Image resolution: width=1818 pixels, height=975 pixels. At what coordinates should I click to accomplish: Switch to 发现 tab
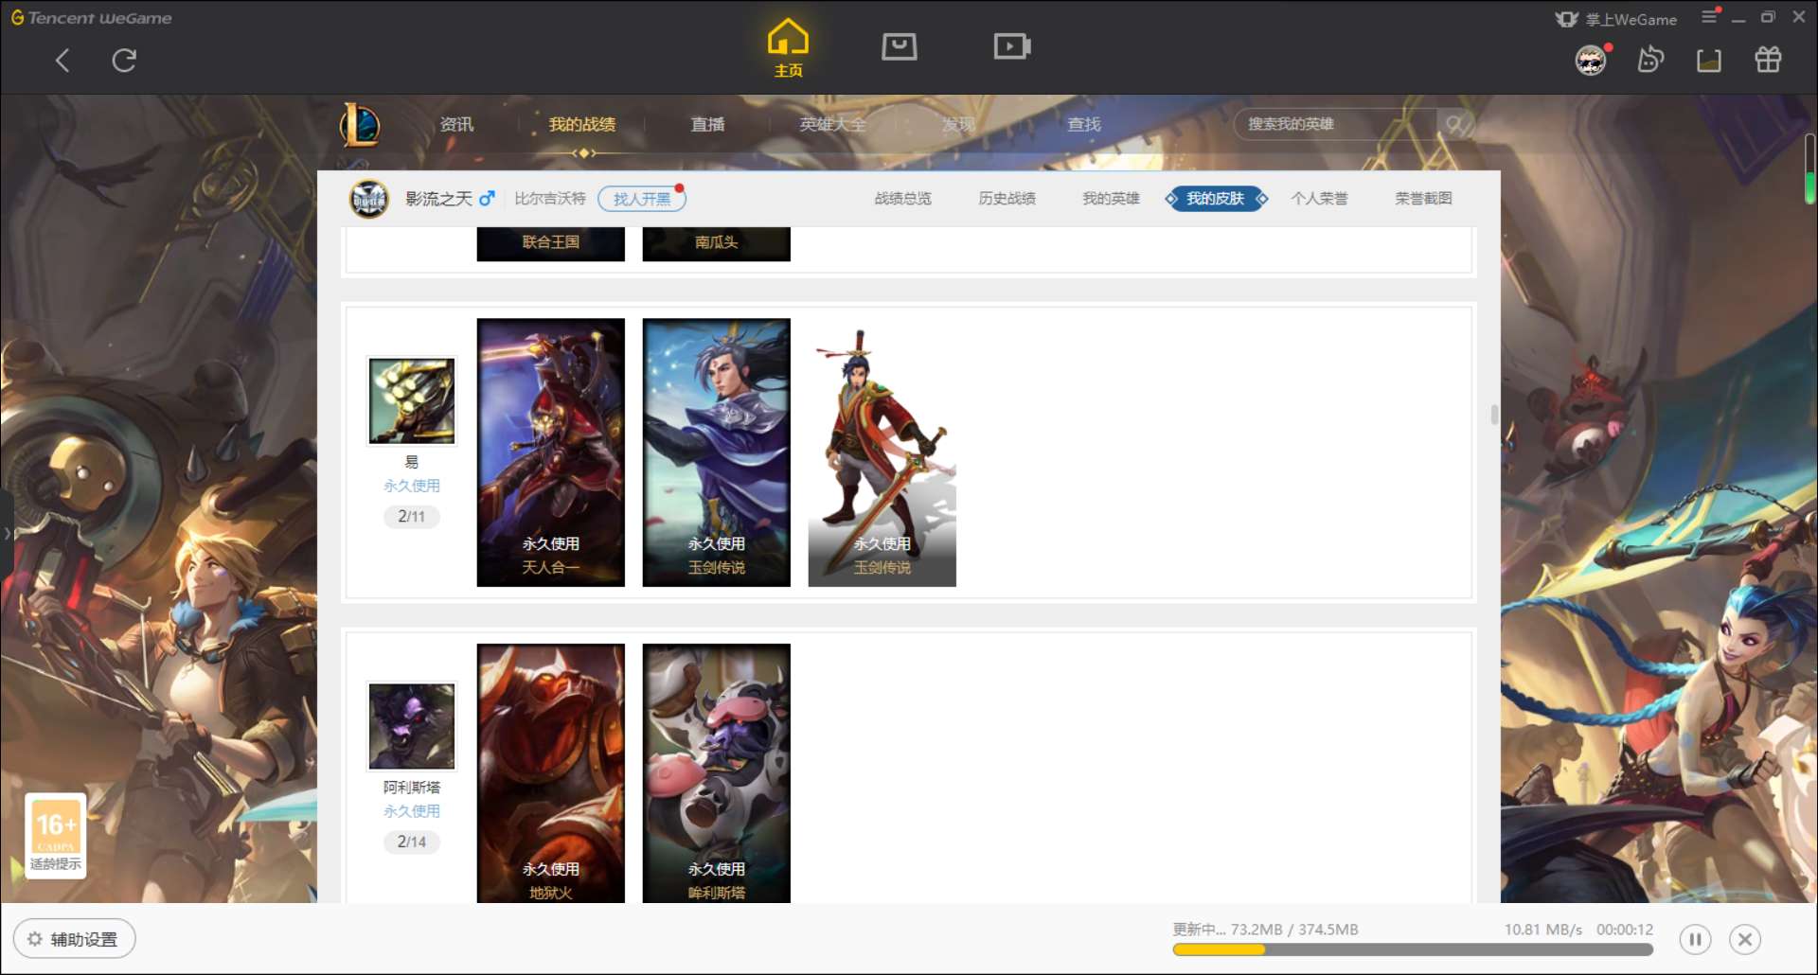click(958, 124)
